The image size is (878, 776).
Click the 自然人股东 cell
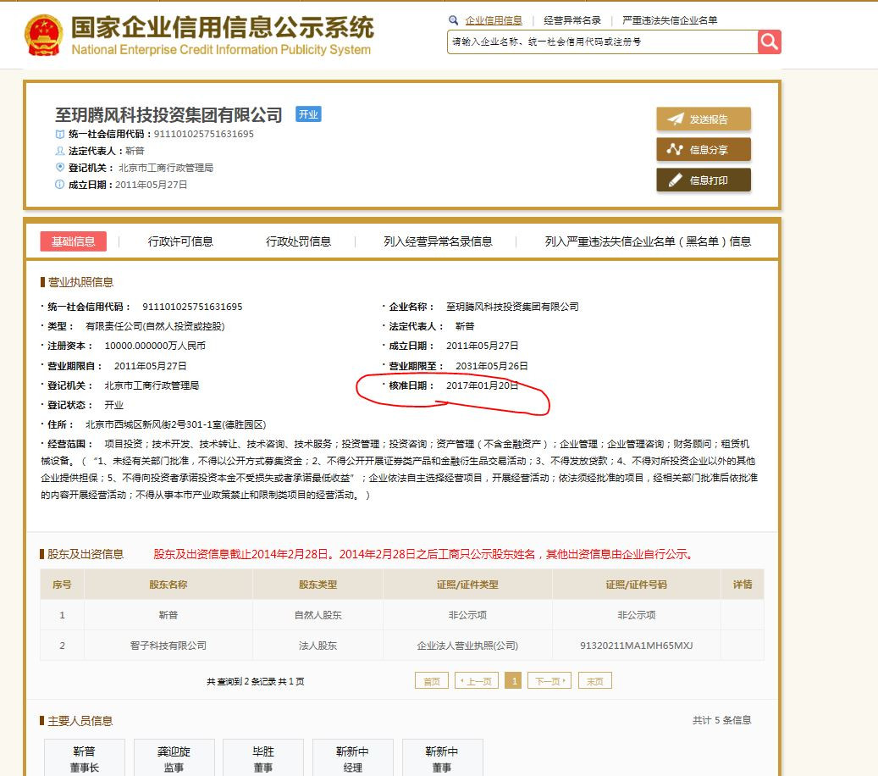tap(318, 615)
